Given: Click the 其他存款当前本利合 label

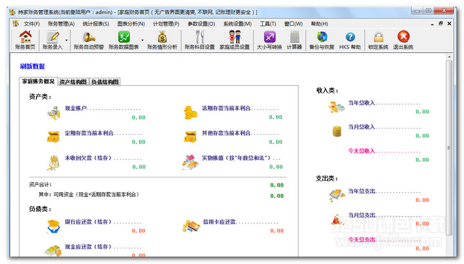Looking at the screenshot, I should click(x=226, y=133).
